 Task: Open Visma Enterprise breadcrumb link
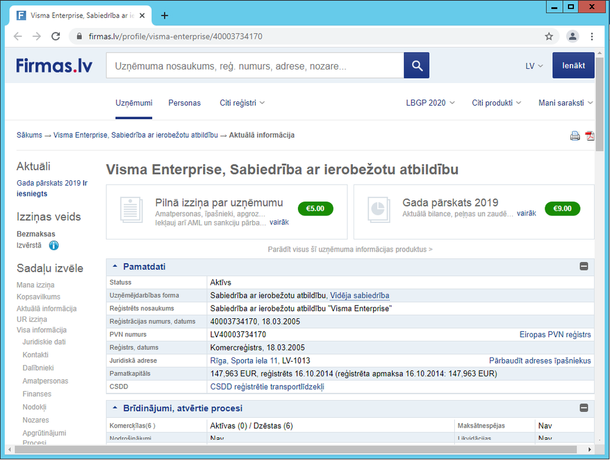(x=136, y=135)
